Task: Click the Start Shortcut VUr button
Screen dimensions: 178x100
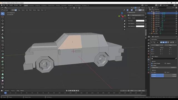Action: click(x=136, y=15)
